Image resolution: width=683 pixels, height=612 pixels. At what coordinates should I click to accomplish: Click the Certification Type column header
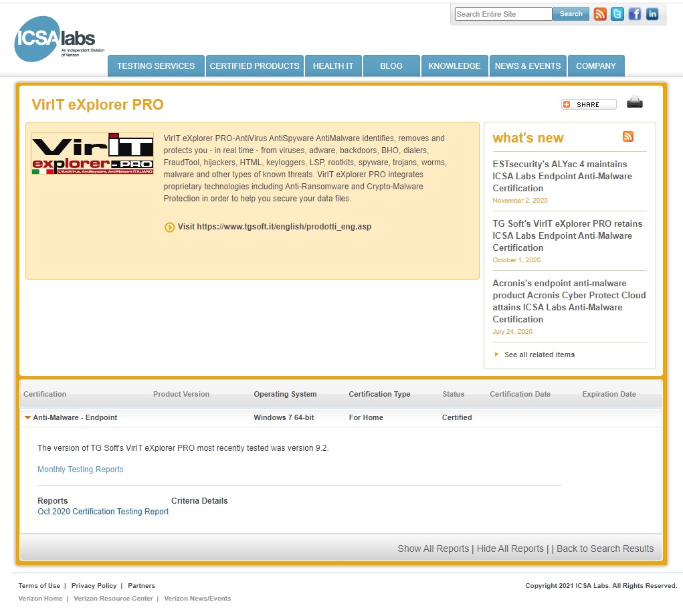379,394
